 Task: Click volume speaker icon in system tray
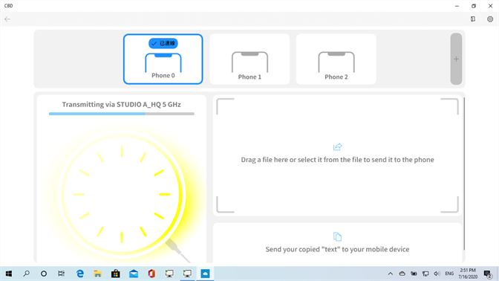pyautogui.click(x=437, y=274)
